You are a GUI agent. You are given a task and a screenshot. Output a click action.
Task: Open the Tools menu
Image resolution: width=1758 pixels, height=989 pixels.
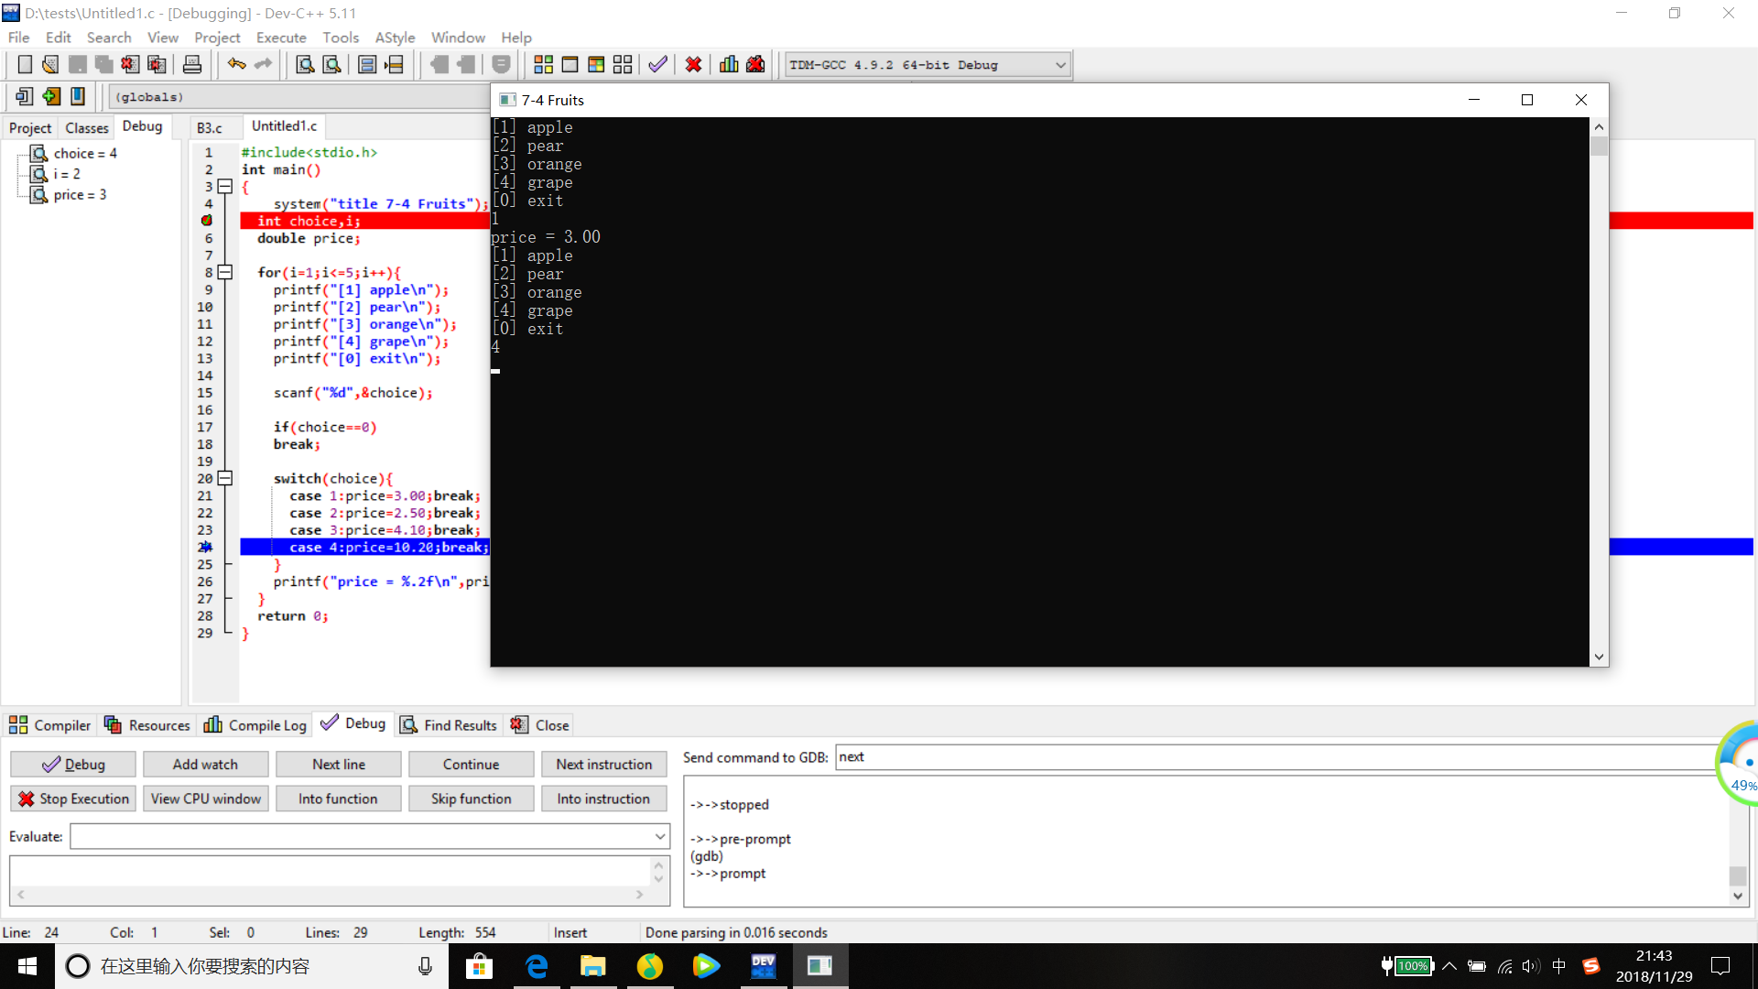[340, 38]
